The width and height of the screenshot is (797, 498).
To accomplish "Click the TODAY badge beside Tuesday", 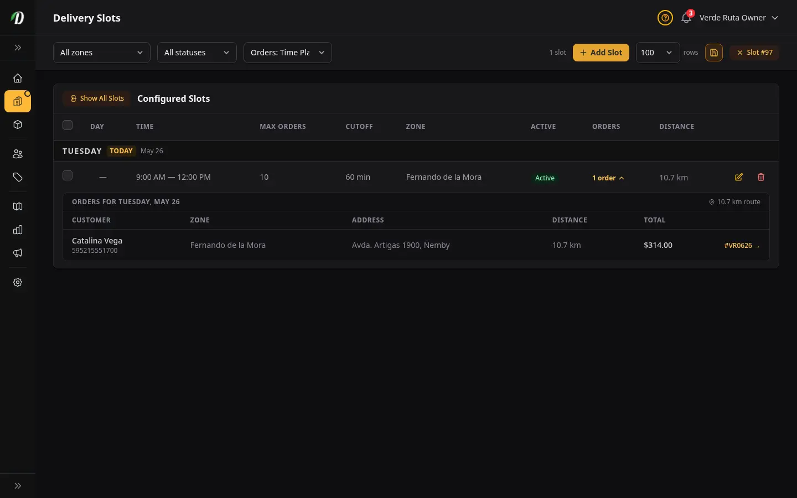I will (121, 151).
